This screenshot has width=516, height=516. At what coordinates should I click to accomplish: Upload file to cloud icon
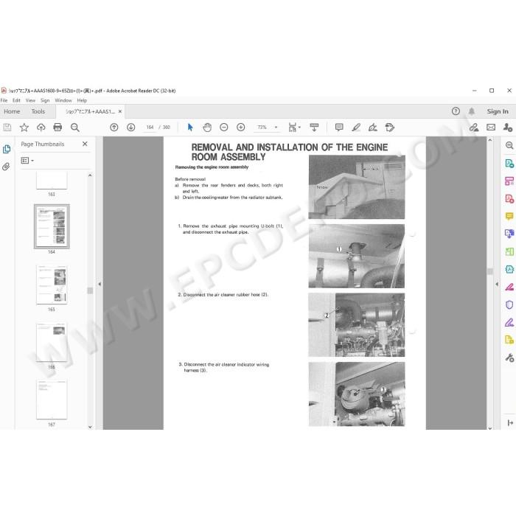pyautogui.click(x=41, y=128)
